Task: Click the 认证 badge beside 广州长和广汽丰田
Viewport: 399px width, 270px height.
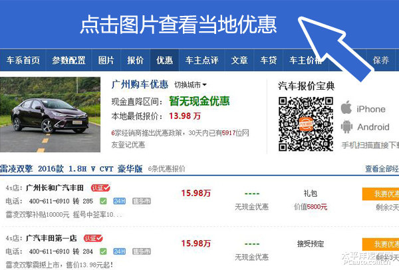Action: 100,188
